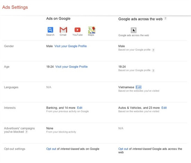
Task: Opt out of interest-based Google ads across the web
Action: (123, 149)
